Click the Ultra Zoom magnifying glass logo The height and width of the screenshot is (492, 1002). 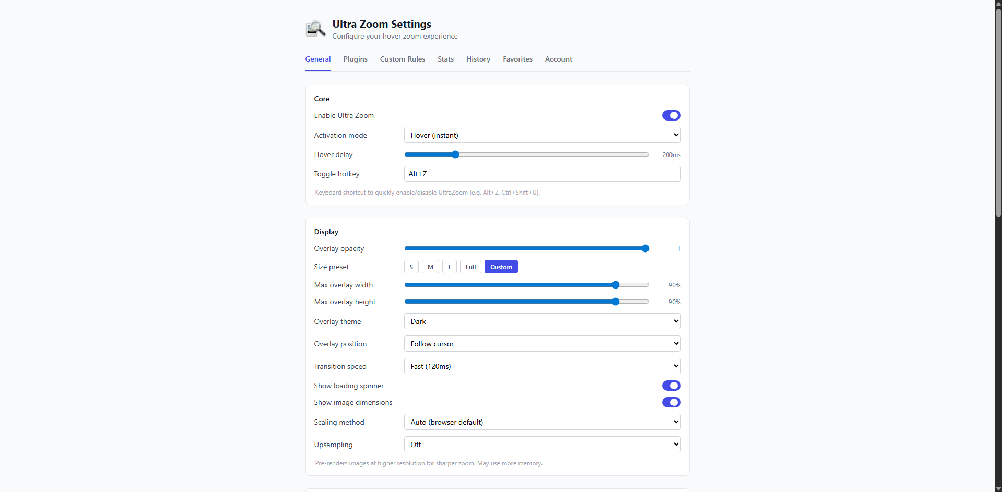point(315,29)
